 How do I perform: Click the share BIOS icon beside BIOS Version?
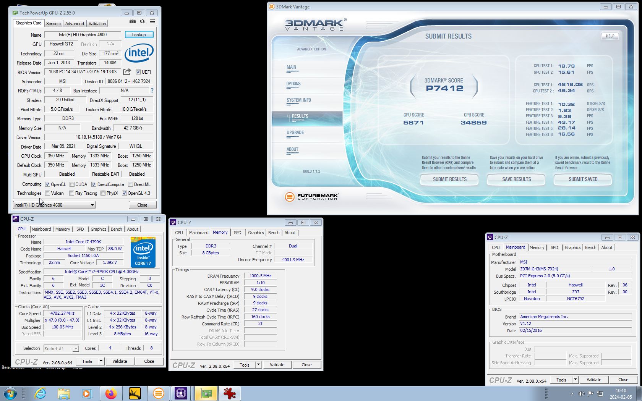coord(127,72)
